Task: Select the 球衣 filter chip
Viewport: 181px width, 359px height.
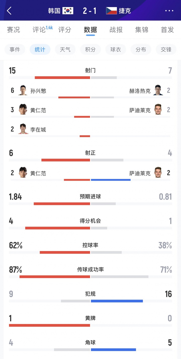Action: [116, 50]
